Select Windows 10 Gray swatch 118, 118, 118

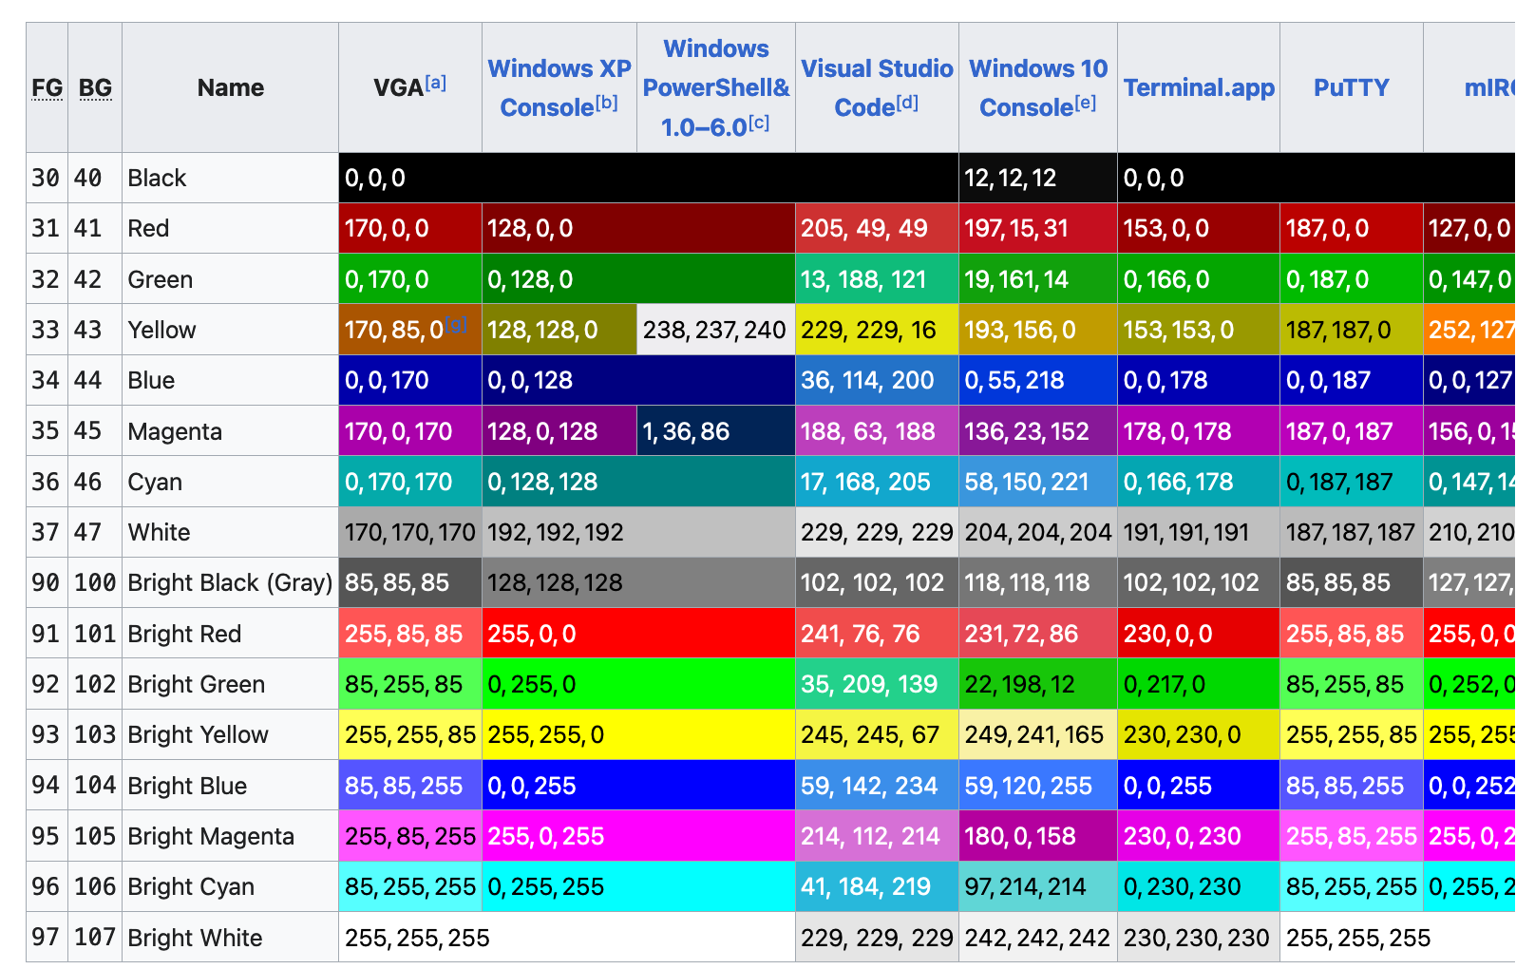coord(1038,582)
